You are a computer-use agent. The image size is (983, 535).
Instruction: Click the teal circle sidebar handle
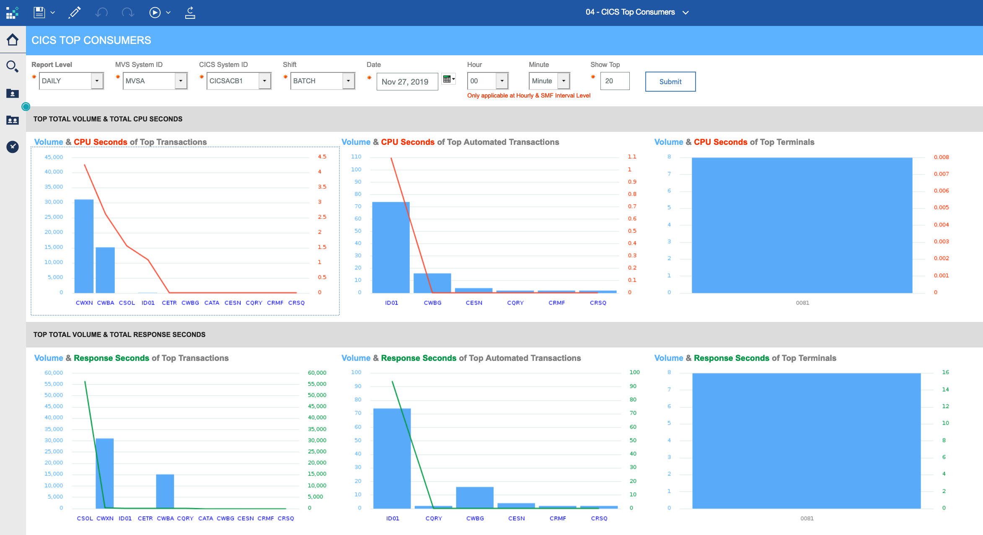click(26, 107)
